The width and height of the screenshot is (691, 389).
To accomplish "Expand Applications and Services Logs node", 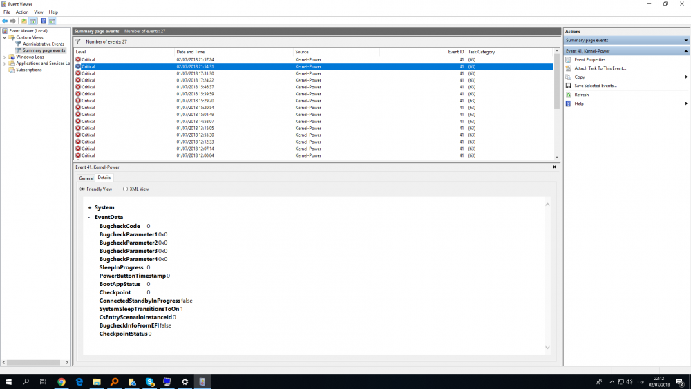I will [x=5, y=64].
